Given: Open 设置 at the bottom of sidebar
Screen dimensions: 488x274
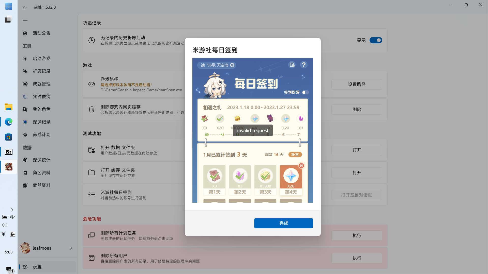Looking at the screenshot, I should pyautogui.click(x=37, y=267).
